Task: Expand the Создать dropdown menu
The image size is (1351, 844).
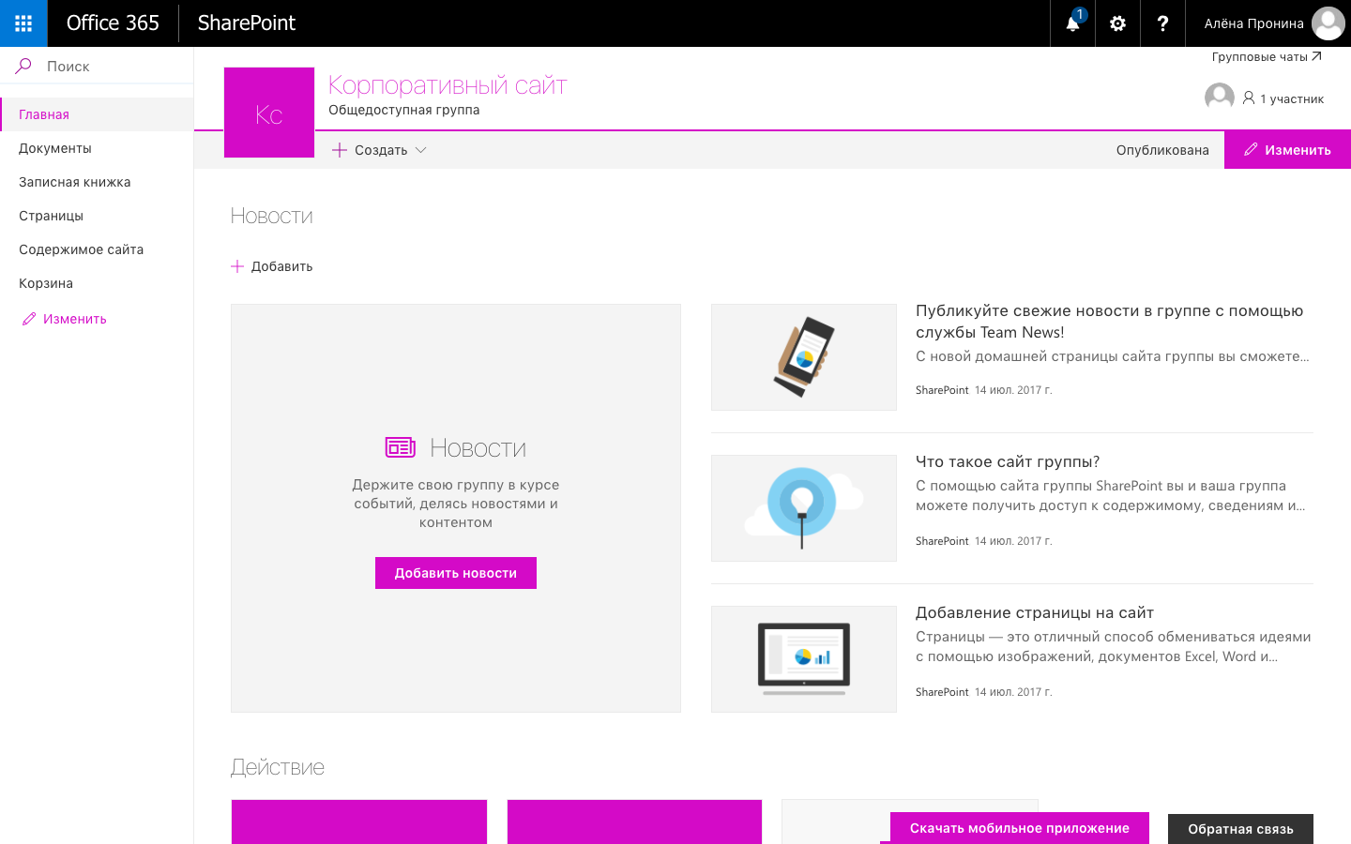Action: 421,149
